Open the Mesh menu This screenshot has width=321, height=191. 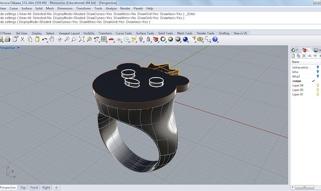pyautogui.click(x=50, y=8)
